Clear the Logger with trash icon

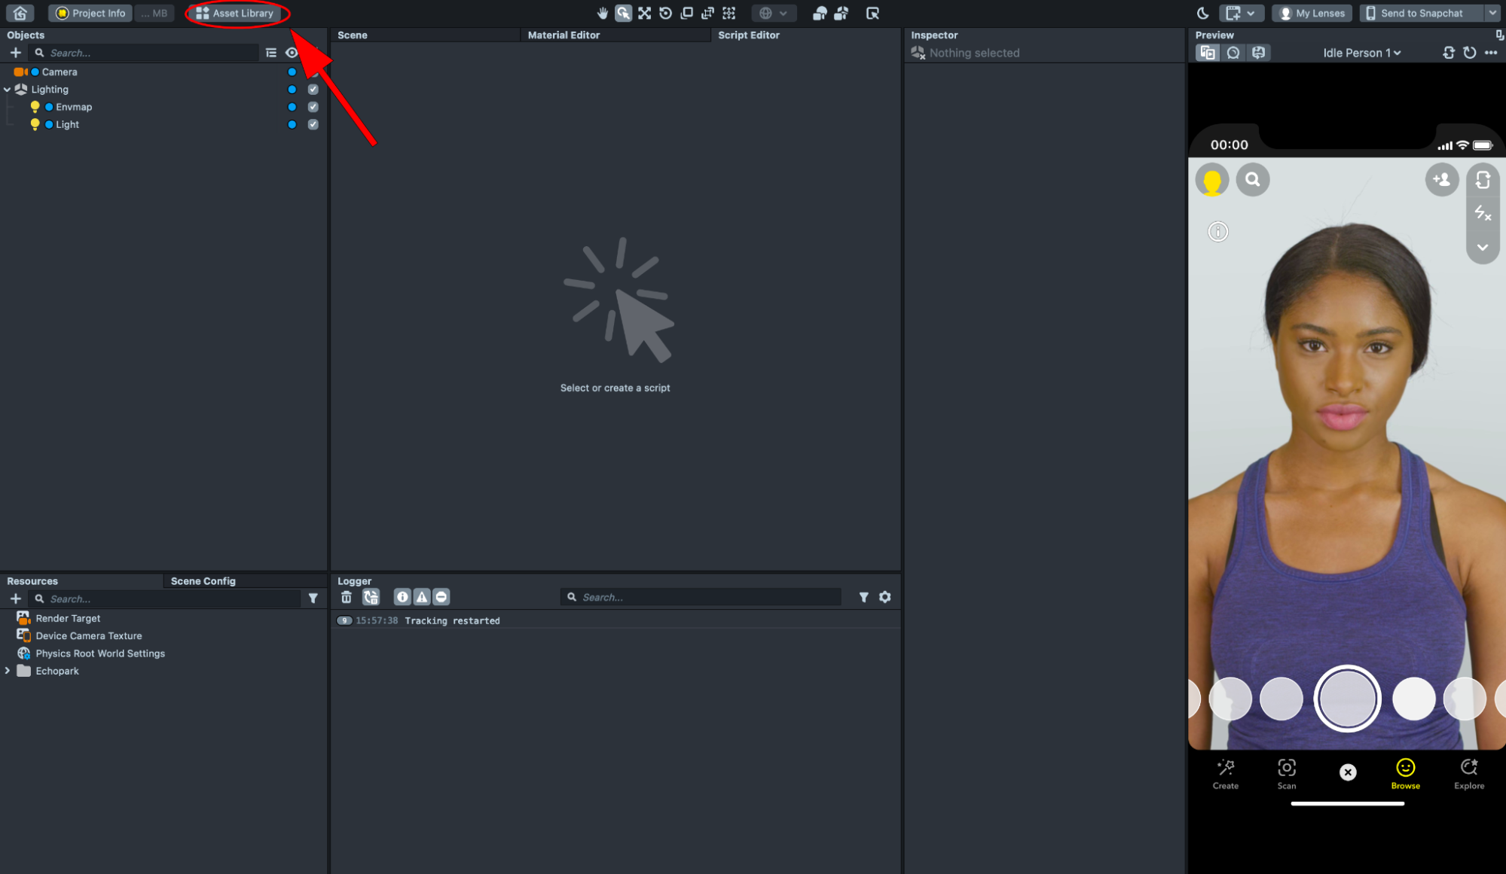pos(346,597)
